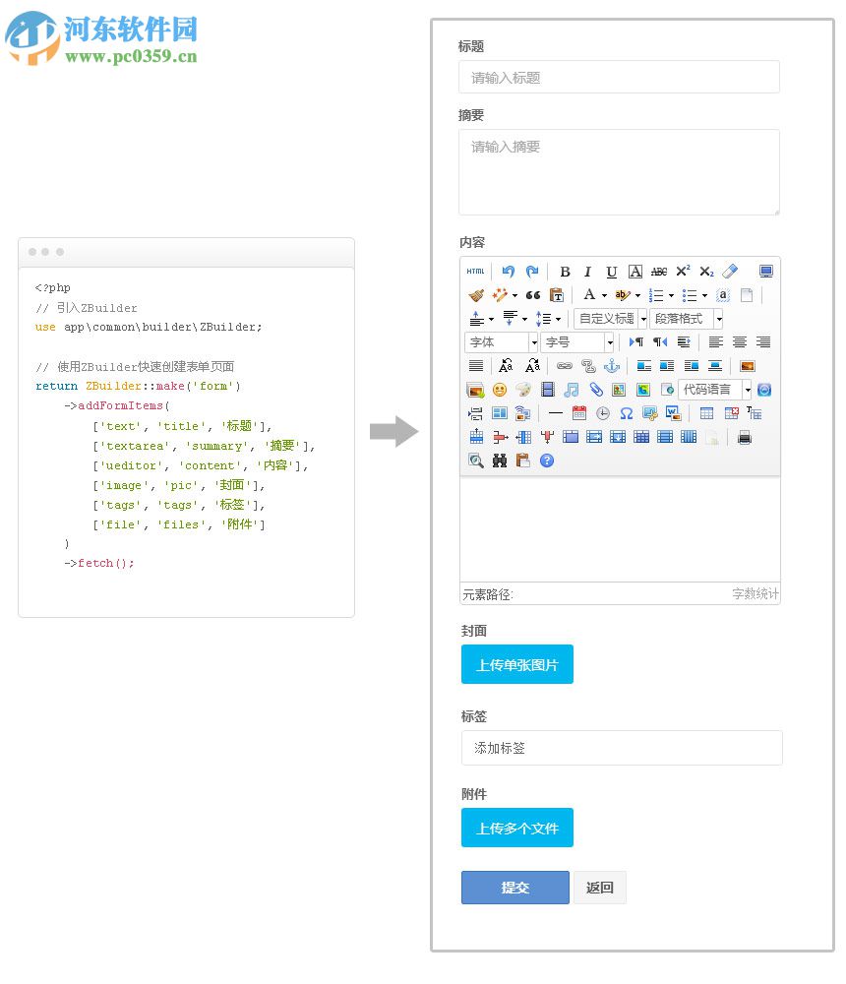Click the 上传单张图片 upload image button
This screenshot has height=984, width=846.
516,664
